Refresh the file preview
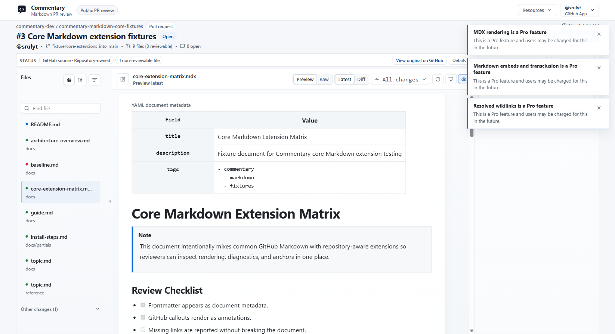 click(x=438, y=79)
